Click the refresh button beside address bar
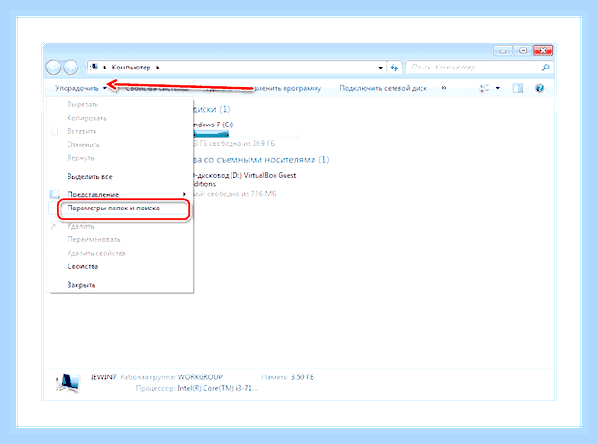Image resolution: width=598 pixels, height=444 pixels. (x=394, y=68)
